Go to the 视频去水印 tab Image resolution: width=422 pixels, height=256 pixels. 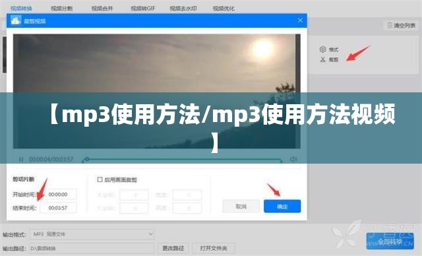click(x=183, y=9)
